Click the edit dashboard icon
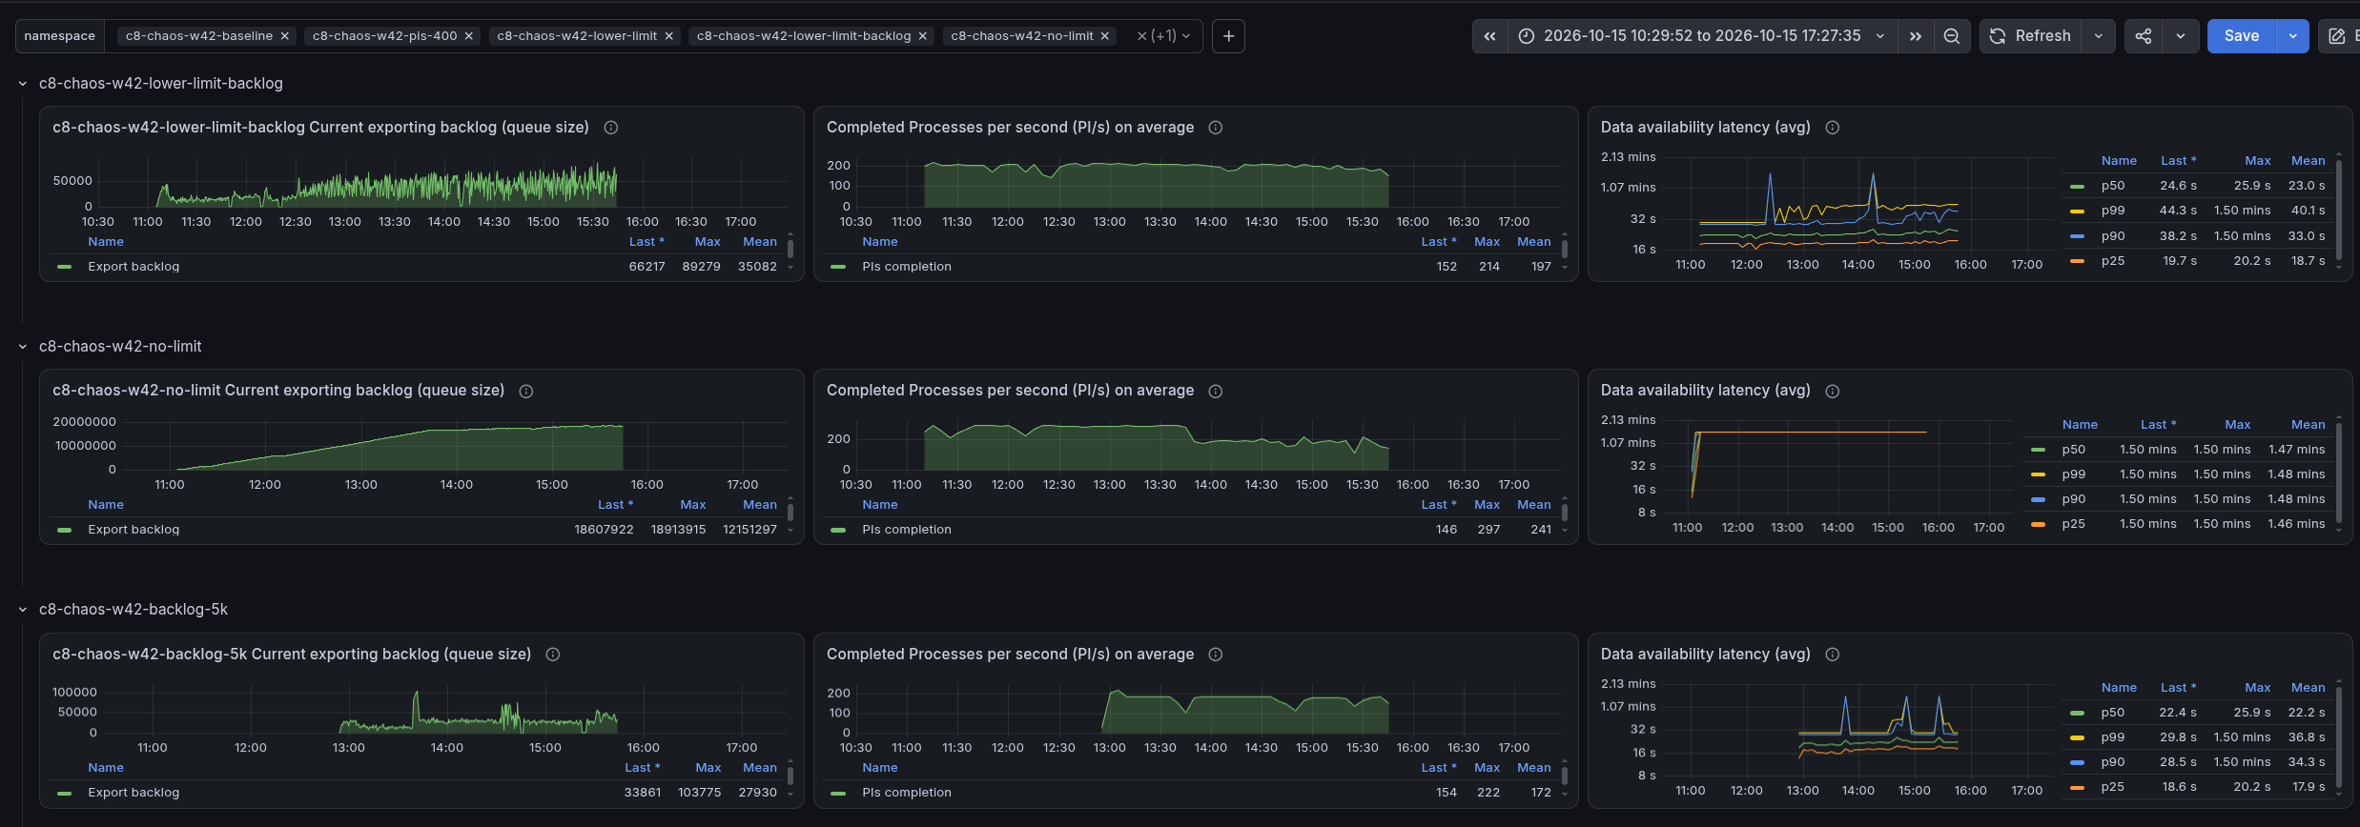This screenshot has height=827, width=2360. pyautogui.click(x=2337, y=36)
